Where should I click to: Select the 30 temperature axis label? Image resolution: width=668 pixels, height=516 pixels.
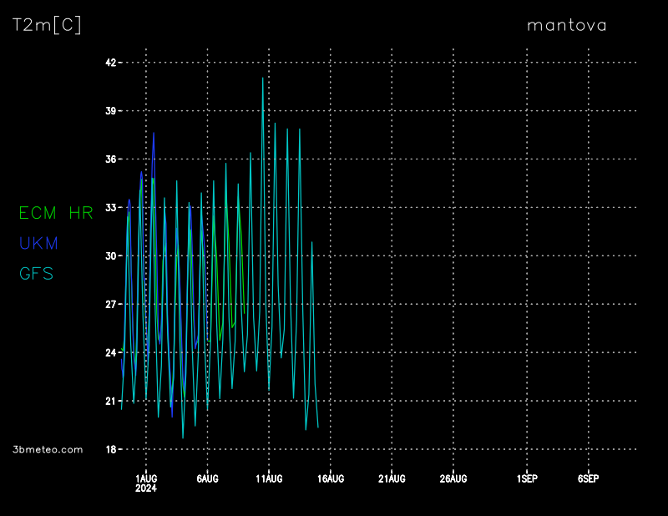tap(111, 256)
